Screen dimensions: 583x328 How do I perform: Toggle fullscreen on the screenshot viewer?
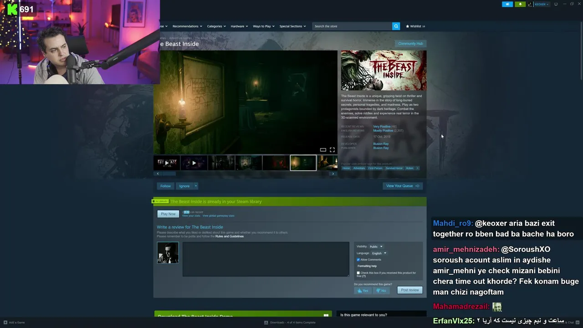click(332, 150)
